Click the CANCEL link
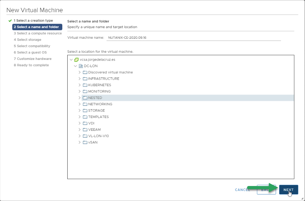The image size is (305, 201). (242, 190)
